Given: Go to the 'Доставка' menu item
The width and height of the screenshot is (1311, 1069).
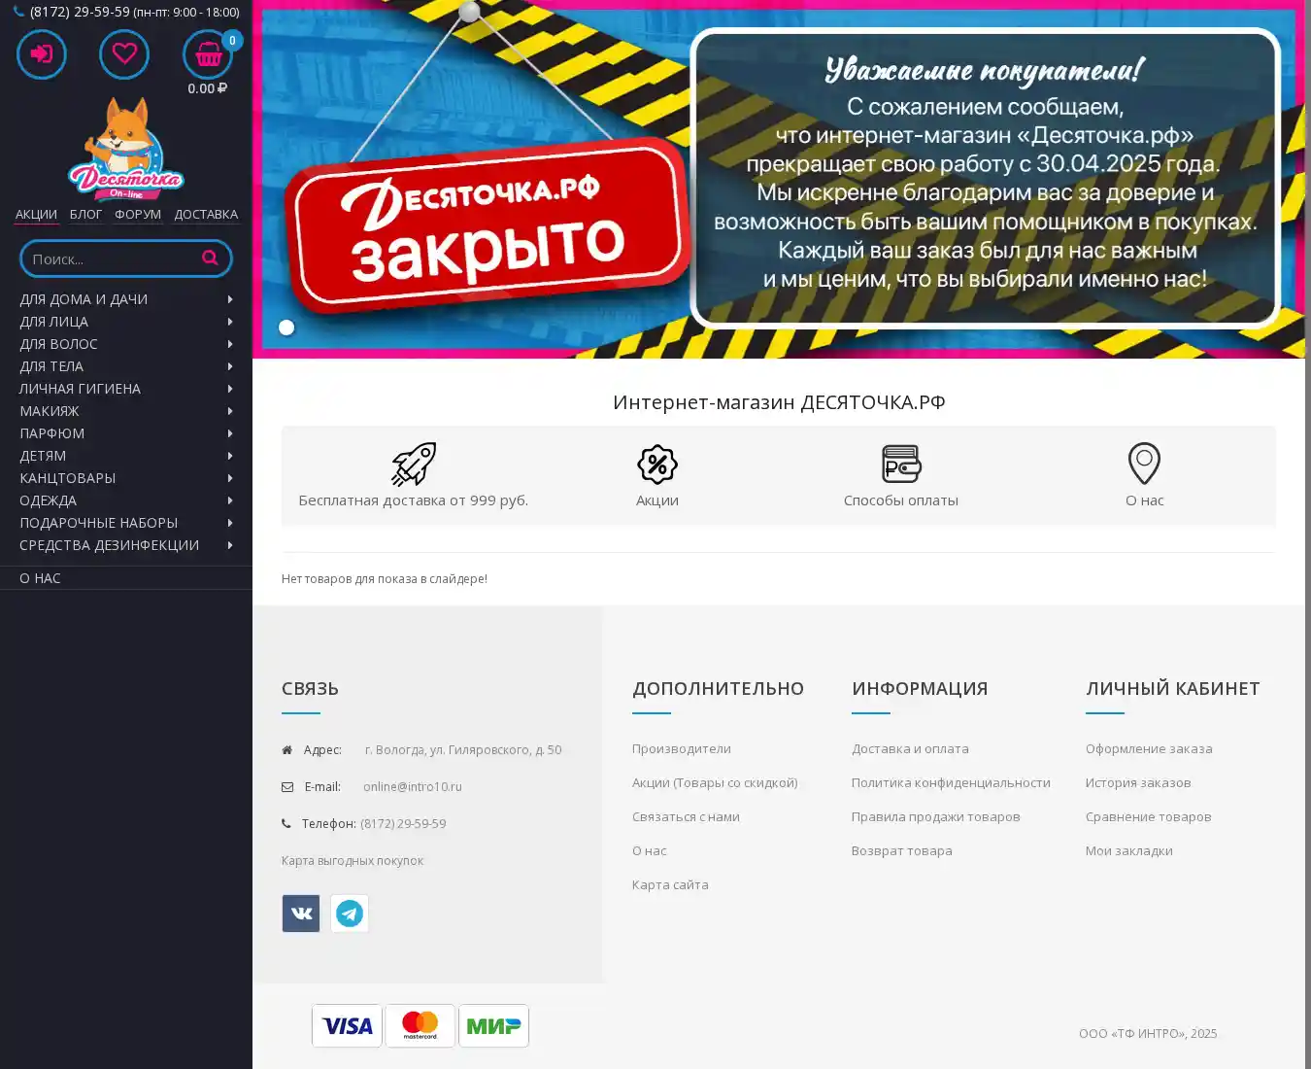Looking at the screenshot, I should point(206,214).
